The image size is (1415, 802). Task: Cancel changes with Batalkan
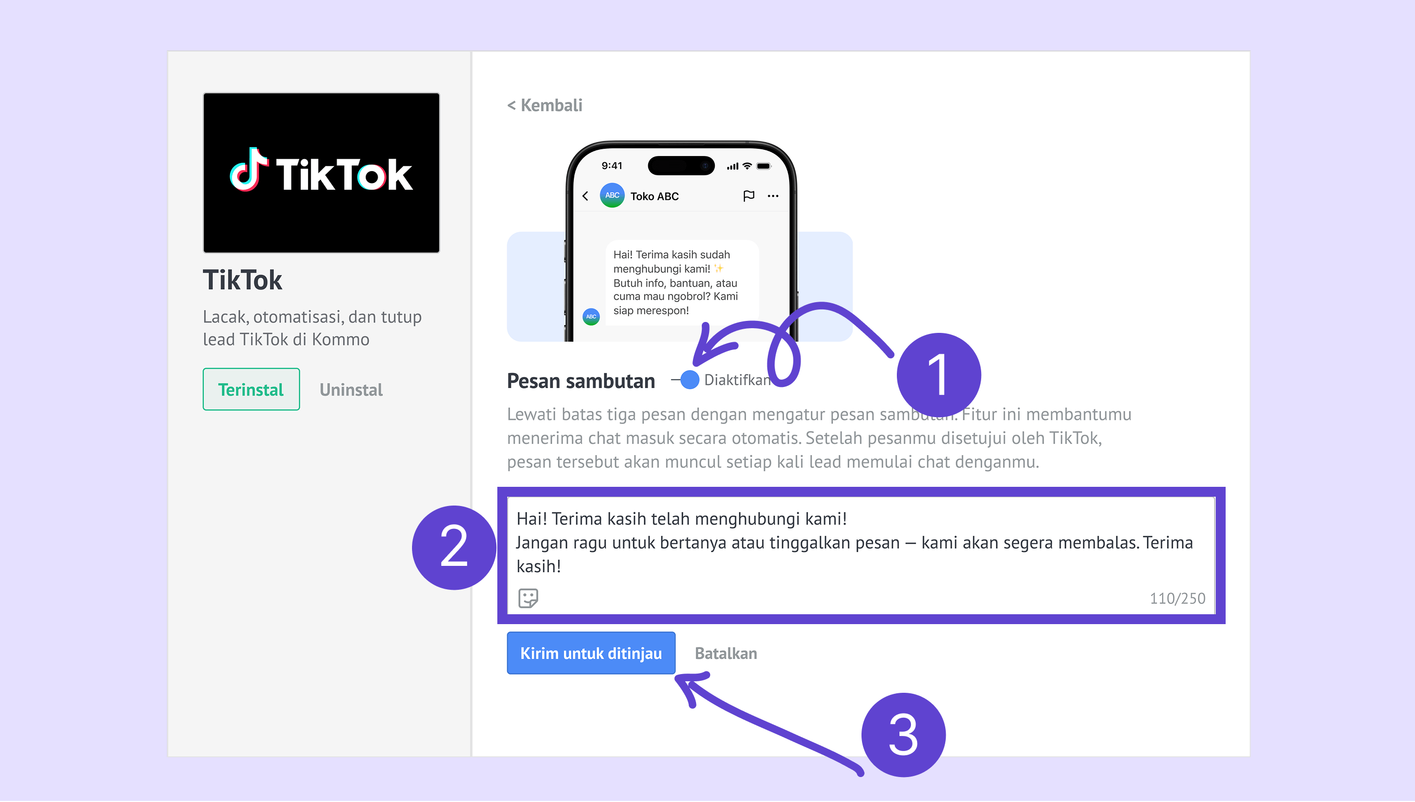[726, 653]
